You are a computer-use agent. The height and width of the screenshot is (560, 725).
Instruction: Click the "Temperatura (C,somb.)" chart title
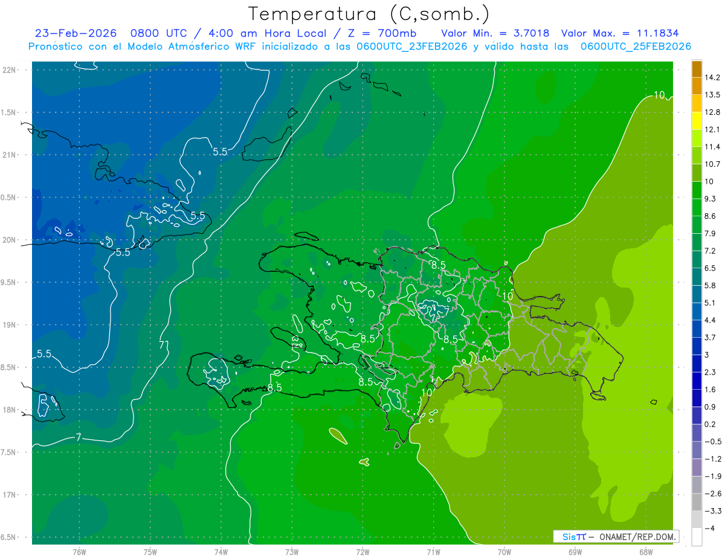(369, 13)
